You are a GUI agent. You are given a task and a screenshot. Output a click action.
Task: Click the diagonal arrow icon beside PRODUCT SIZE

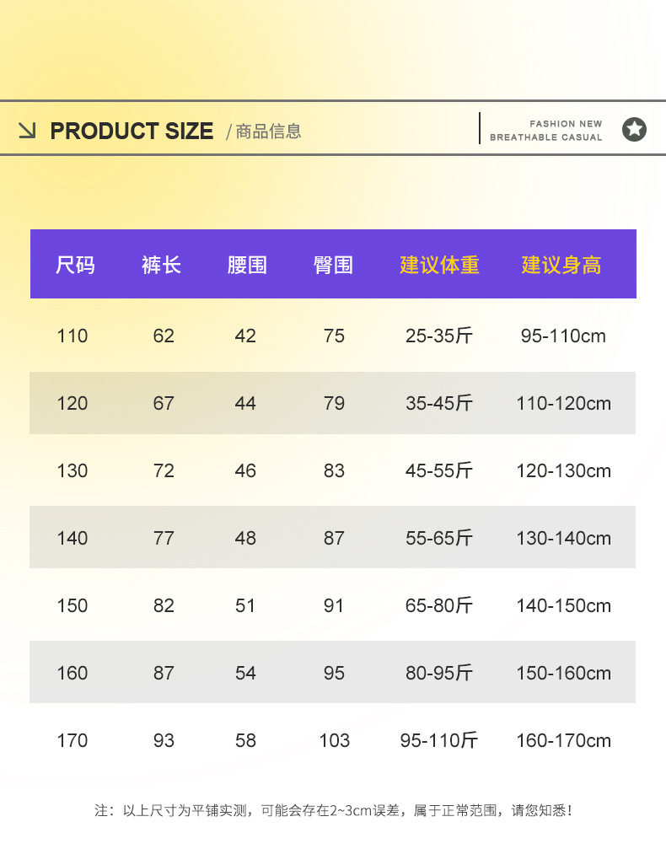tap(27, 131)
